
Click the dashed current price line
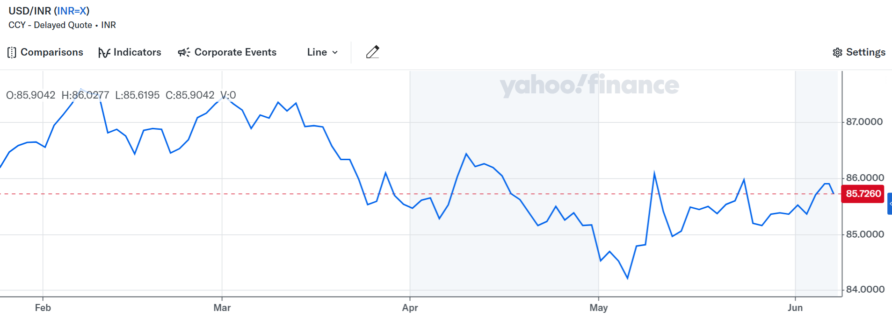(281, 193)
